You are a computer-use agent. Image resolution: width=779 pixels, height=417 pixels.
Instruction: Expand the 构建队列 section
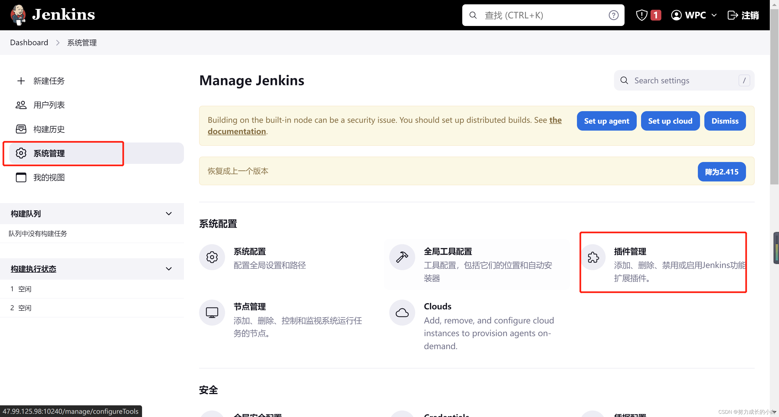pyautogui.click(x=169, y=213)
